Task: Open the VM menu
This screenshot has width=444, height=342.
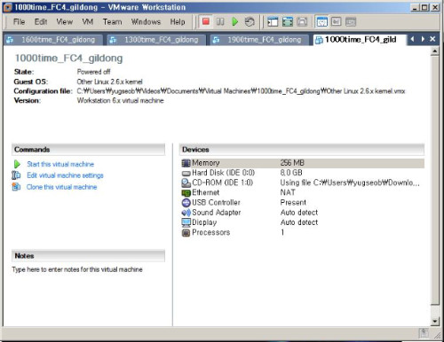Action: [x=88, y=21]
